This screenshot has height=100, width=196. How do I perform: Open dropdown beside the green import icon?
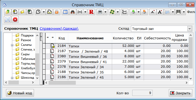[139, 12]
